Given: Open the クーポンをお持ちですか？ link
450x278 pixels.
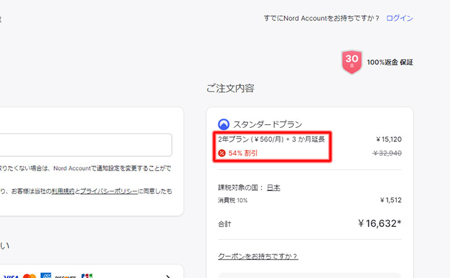Looking at the screenshot, I should point(258,256).
